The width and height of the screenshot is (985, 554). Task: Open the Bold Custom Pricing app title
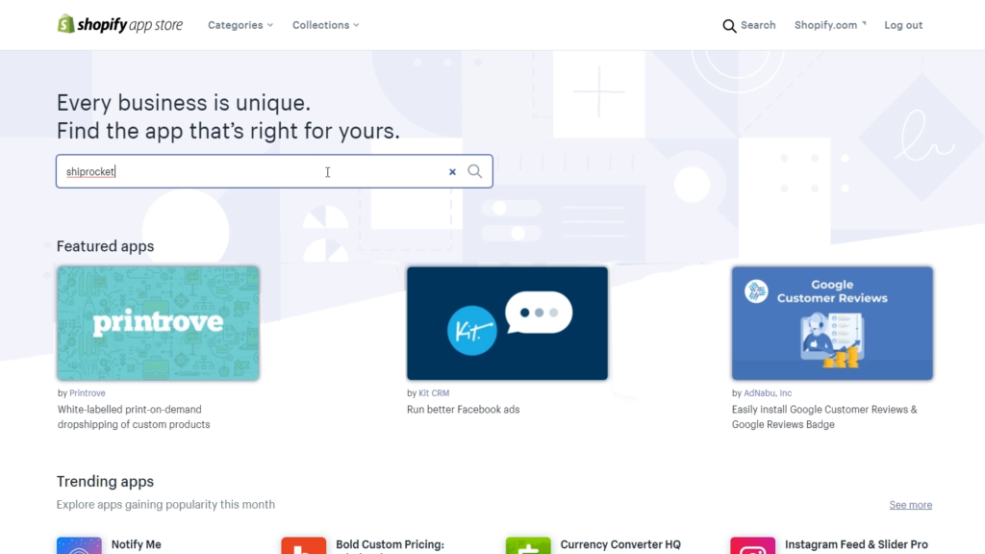click(x=391, y=544)
